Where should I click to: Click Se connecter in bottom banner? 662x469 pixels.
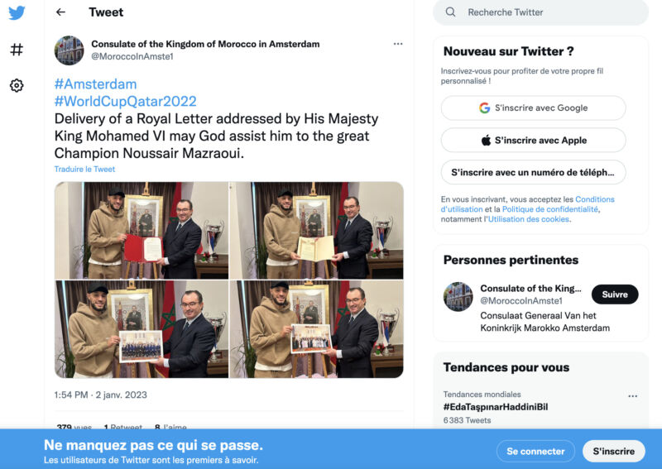click(535, 452)
